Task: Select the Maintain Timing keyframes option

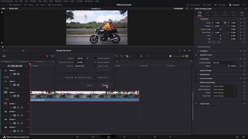Action: click(x=76, y=78)
